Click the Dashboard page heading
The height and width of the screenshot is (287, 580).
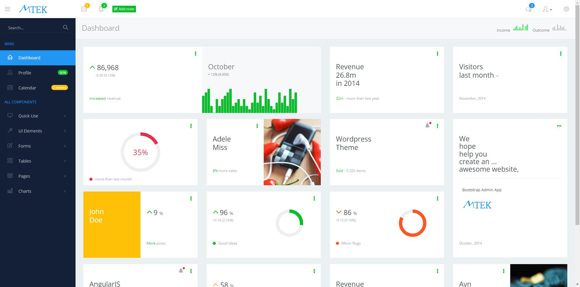click(101, 28)
